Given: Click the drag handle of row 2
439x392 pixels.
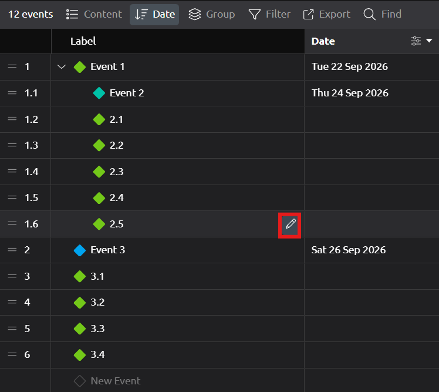Looking at the screenshot, I should click(12, 250).
